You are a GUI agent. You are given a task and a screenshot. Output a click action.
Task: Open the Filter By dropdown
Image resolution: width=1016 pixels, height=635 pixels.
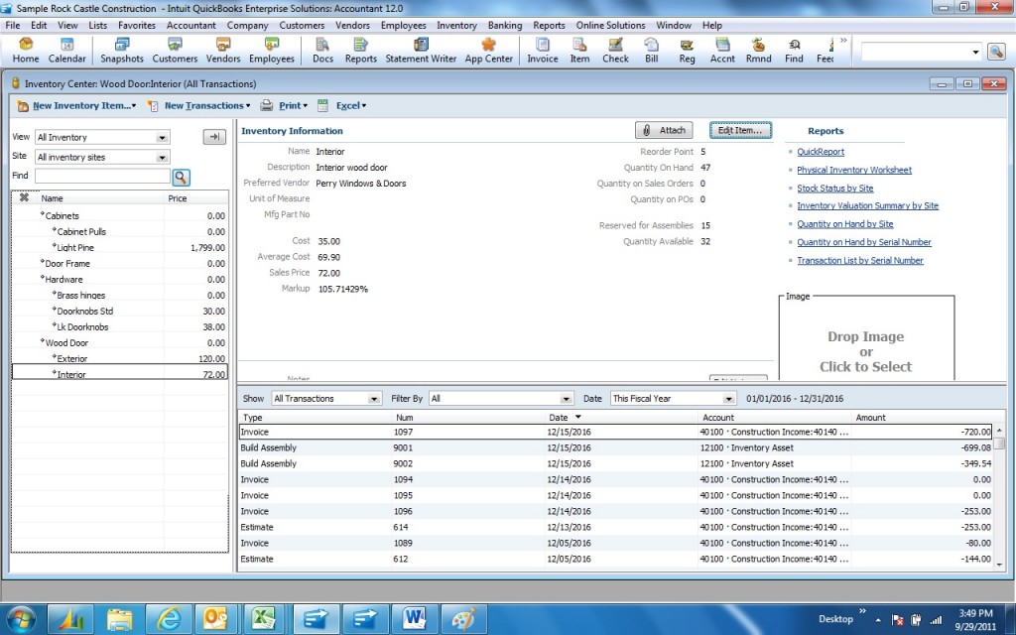(x=501, y=399)
